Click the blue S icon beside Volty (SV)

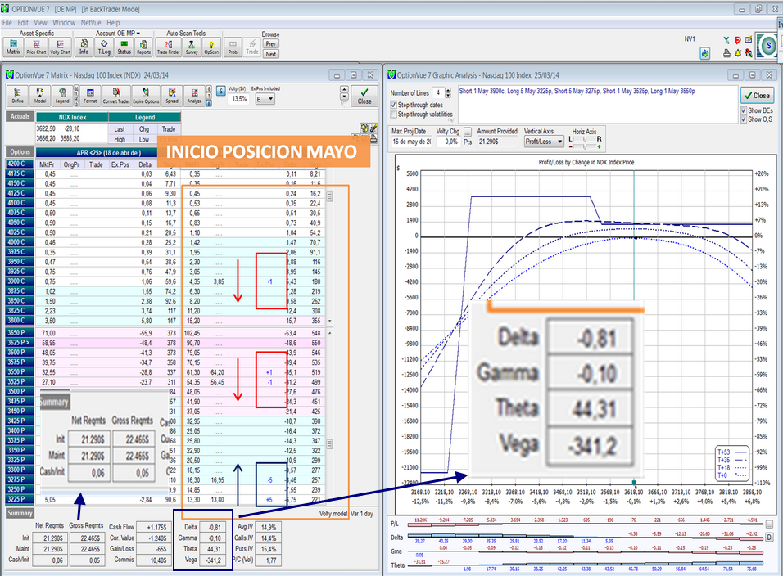click(x=220, y=91)
